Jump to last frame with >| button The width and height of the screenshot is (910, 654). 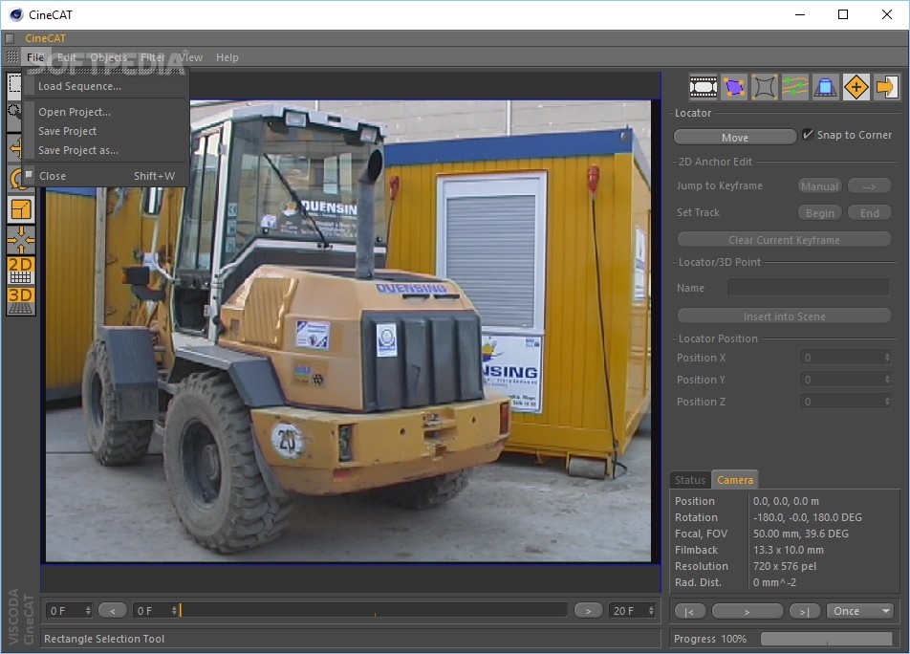pos(805,612)
